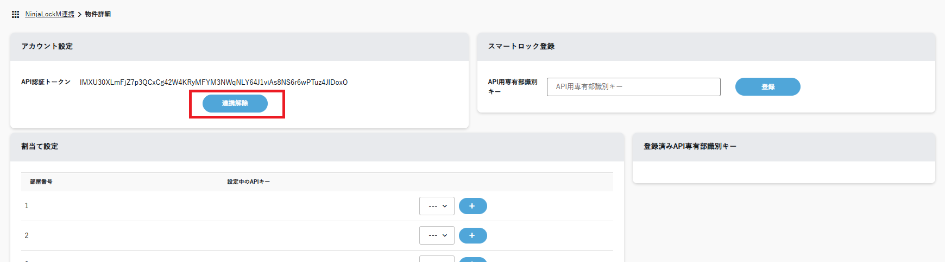Open the API key dropdown for room 2
945x262 pixels.
[437, 235]
